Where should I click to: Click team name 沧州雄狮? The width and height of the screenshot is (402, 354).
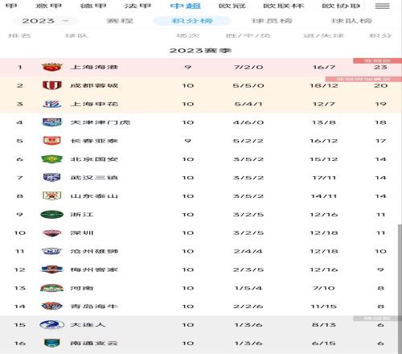(x=94, y=251)
